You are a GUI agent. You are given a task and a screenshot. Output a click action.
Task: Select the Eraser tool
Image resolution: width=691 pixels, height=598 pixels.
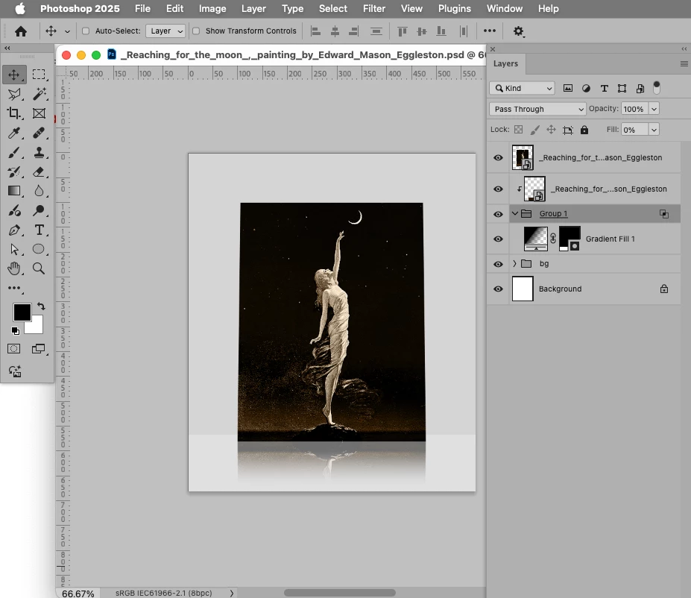(x=39, y=171)
